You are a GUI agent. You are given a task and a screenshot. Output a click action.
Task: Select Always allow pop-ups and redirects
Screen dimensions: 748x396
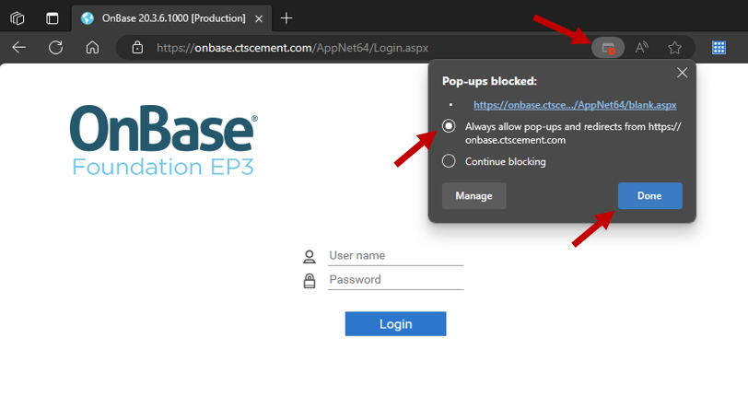click(449, 126)
